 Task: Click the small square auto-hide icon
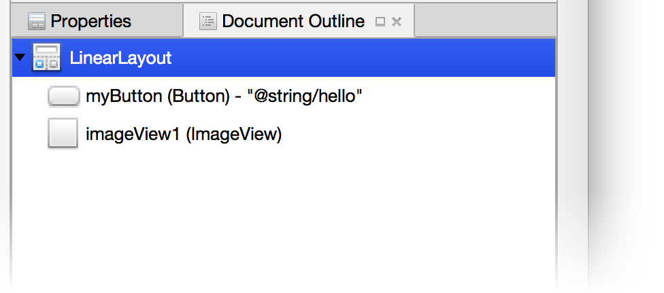coord(380,22)
